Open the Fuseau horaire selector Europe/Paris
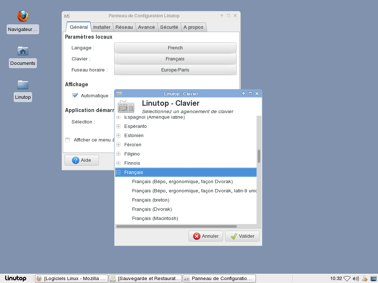Image resolution: width=378 pixels, height=283 pixels. tap(175, 70)
